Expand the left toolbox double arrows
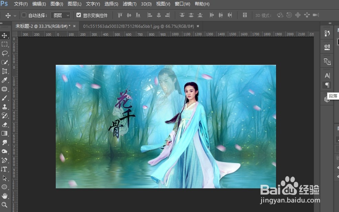Image resolution: width=339 pixels, height=212 pixels. (1, 23)
